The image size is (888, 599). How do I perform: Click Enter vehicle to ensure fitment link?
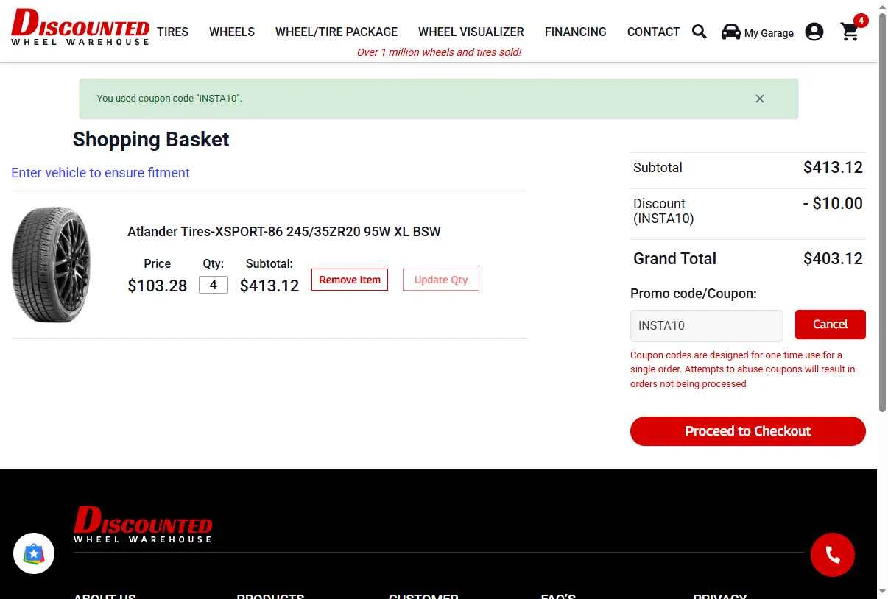[x=100, y=173]
